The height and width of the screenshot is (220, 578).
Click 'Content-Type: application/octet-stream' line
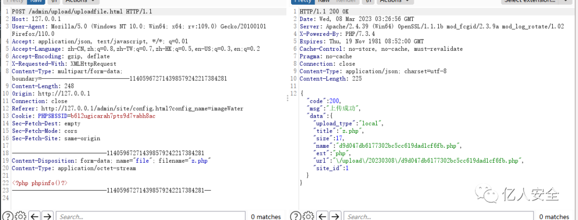[x=74, y=169]
